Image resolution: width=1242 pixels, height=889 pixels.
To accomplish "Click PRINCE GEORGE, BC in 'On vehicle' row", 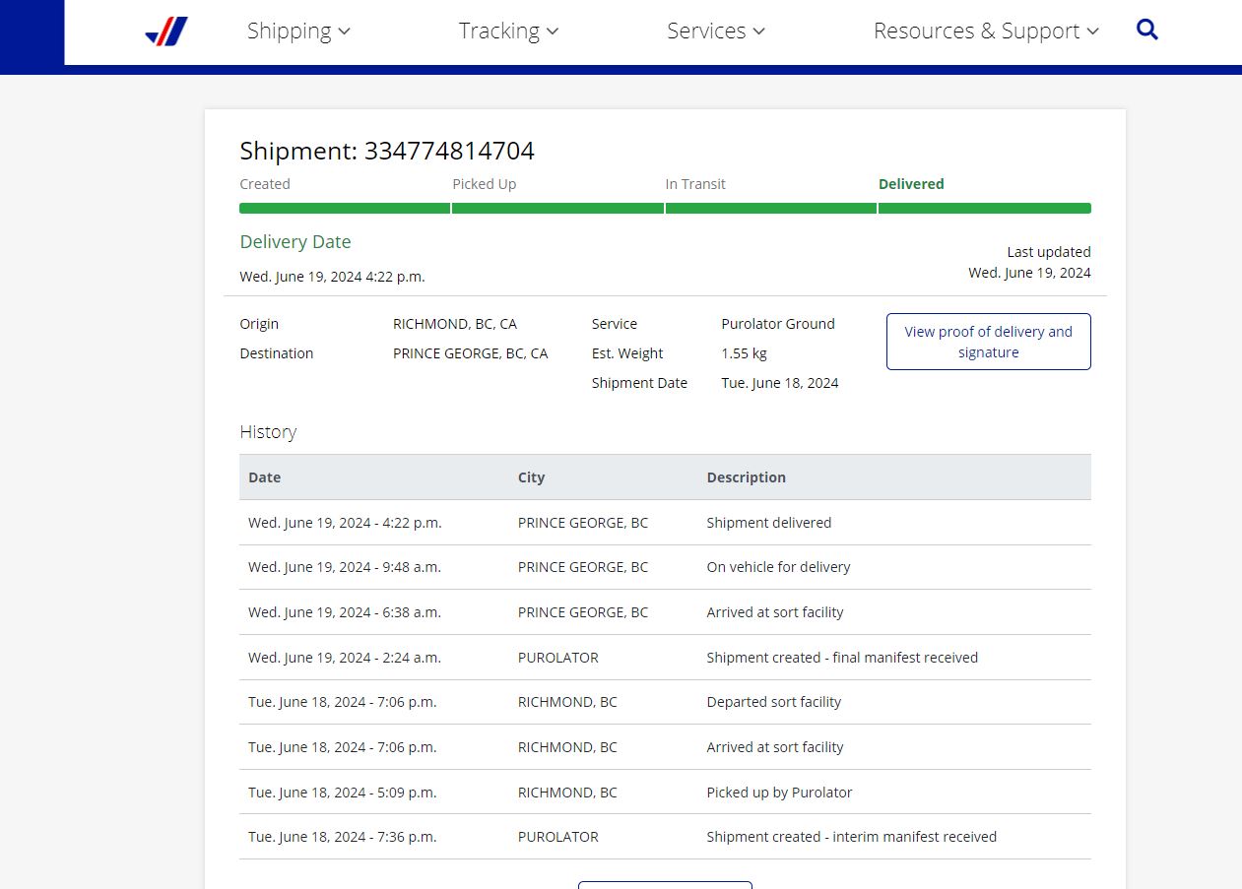I will coord(583,567).
